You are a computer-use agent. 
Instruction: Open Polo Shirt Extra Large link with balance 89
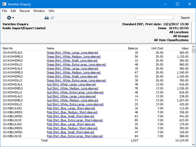tap(75, 120)
